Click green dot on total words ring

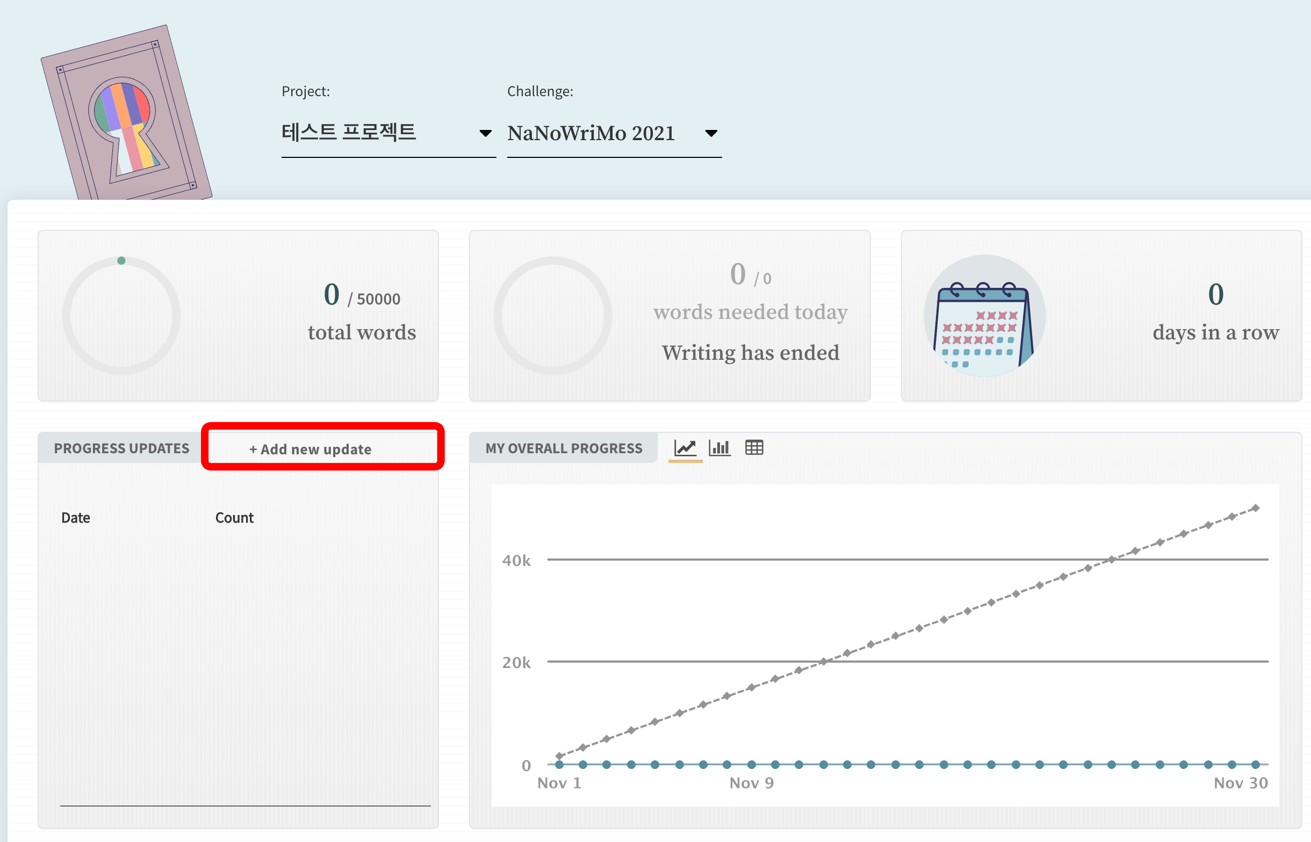(x=121, y=261)
